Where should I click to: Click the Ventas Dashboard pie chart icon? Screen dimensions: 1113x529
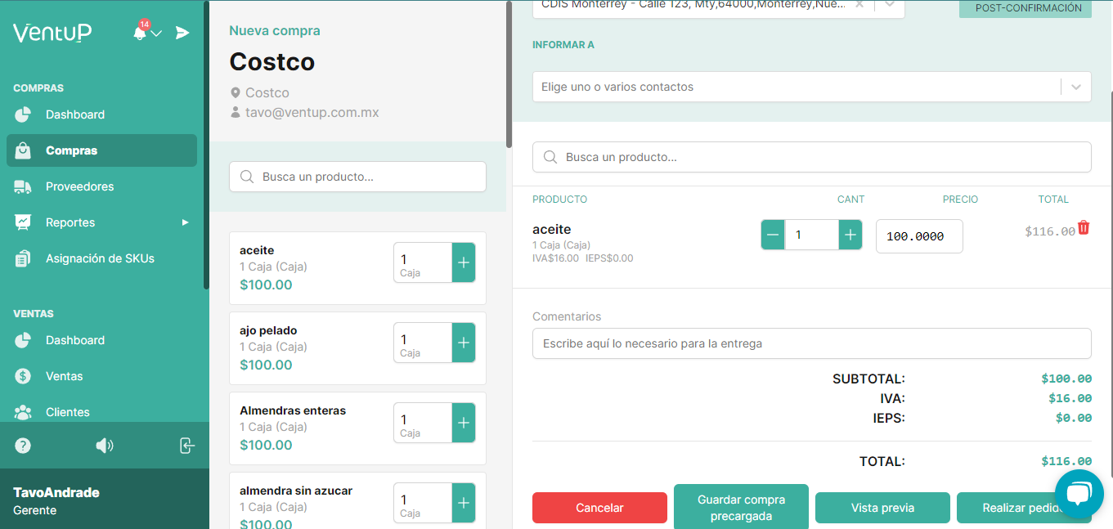point(25,340)
